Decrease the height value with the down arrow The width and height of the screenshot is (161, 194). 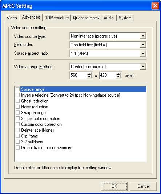[118, 77]
